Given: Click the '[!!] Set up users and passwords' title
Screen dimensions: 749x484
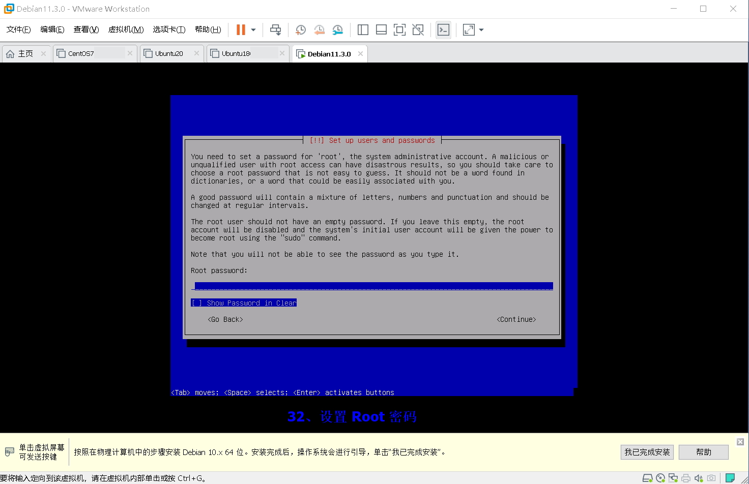Looking at the screenshot, I should (x=372, y=140).
